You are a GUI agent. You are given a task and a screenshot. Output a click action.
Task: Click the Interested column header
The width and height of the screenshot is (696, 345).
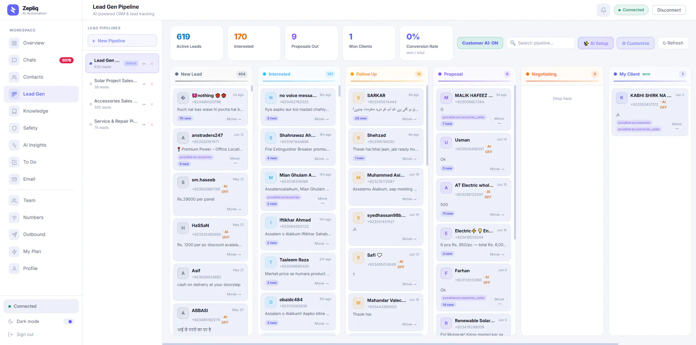coord(299,74)
